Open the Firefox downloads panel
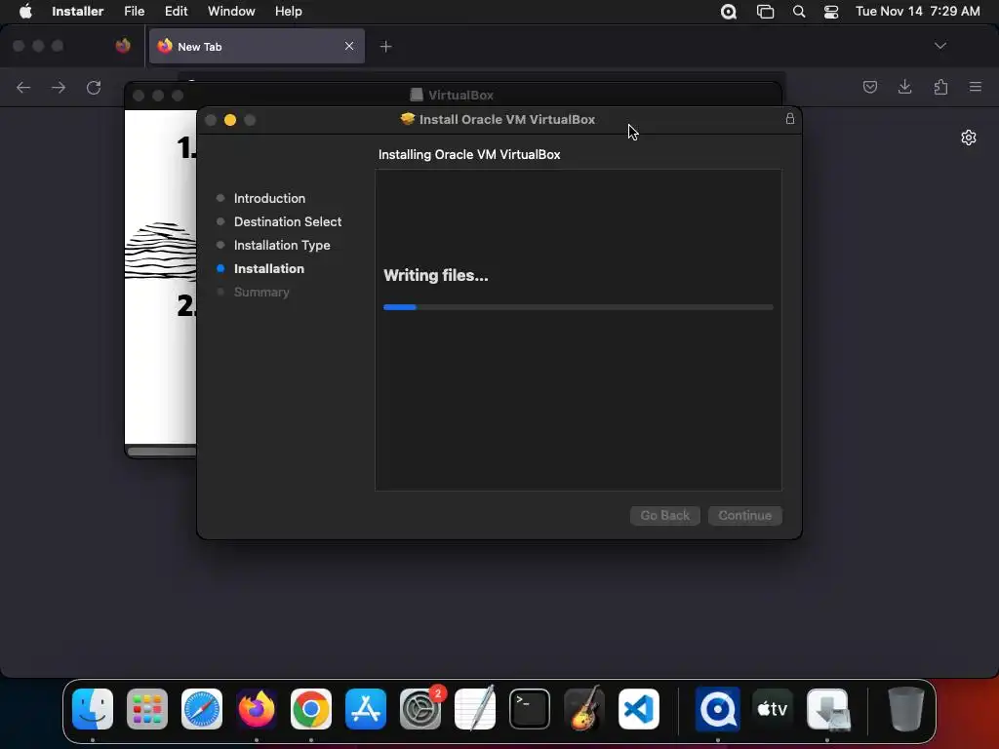 pos(904,87)
